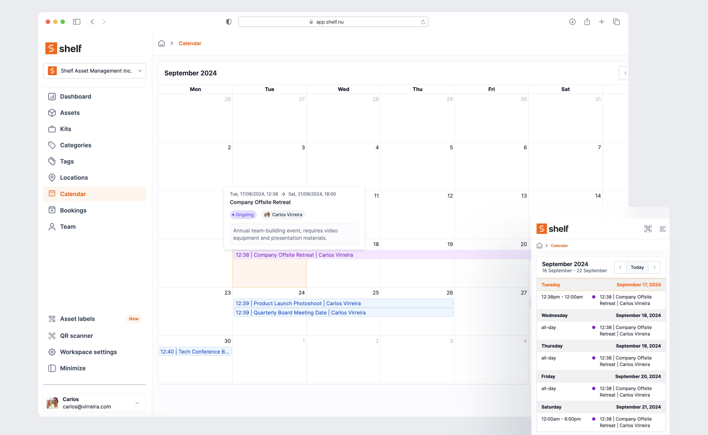Image resolution: width=708 pixels, height=435 pixels.
Task: Open the hamburger menu in mobile view
Action: pyautogui.click(x=663, y=229)
